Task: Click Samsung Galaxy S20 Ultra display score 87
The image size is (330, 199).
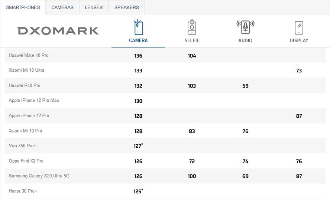Action: [x=299, y=176]
